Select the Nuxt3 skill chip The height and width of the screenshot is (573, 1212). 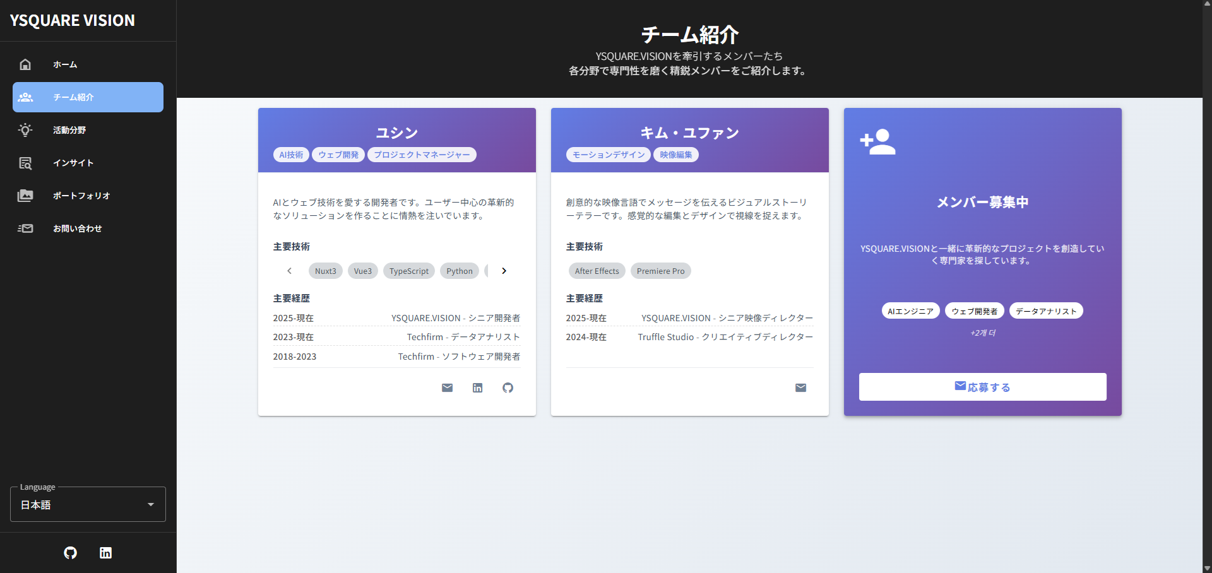pos(326,271)
